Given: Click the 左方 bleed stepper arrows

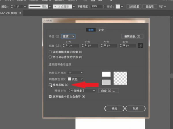Looking at the screenshot, I should 101,46.
